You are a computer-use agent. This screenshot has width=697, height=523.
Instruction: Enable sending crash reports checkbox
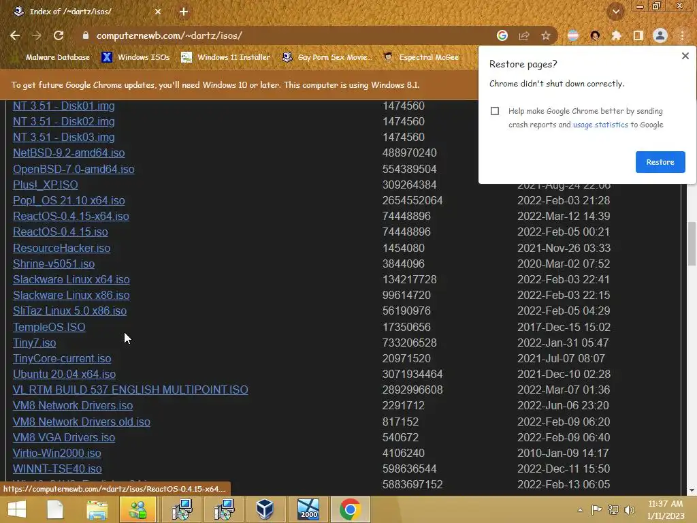tap(495, 111)
